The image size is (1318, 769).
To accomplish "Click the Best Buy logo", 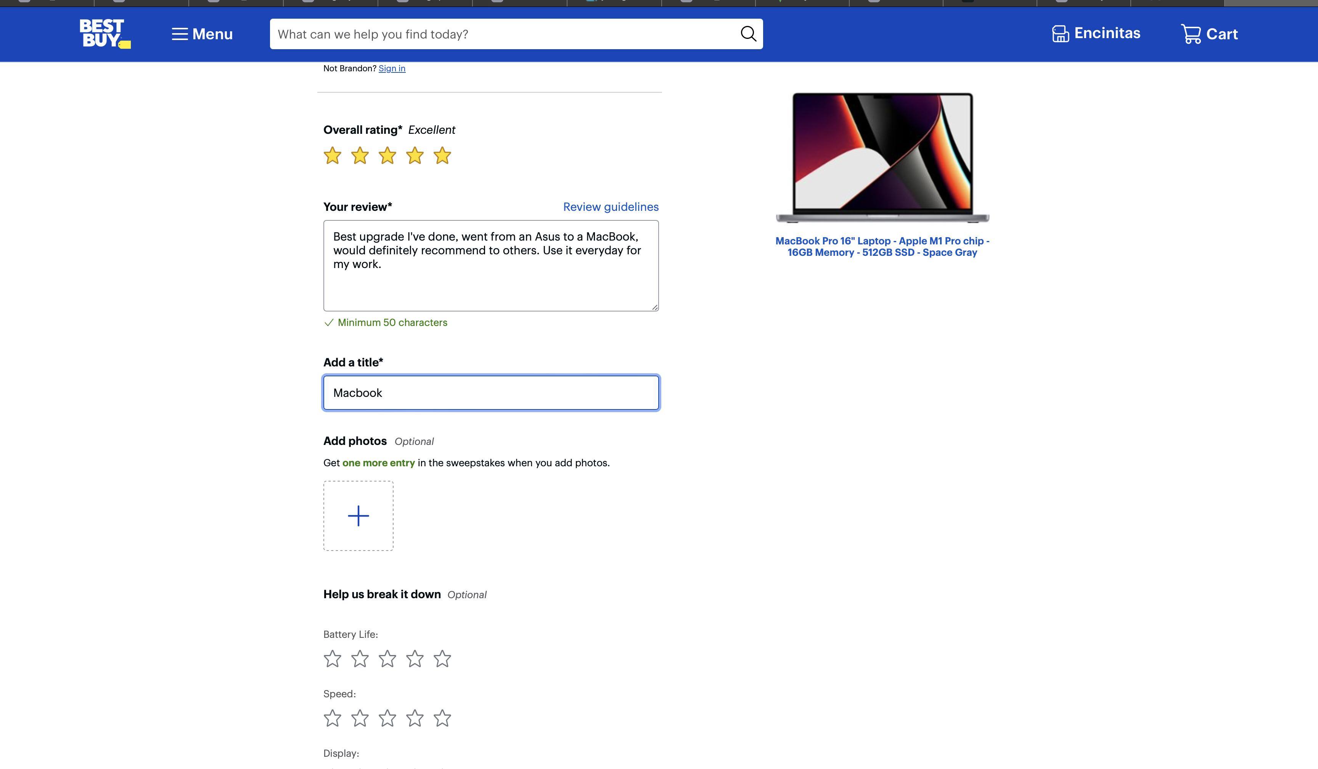I will click(104, 34).
